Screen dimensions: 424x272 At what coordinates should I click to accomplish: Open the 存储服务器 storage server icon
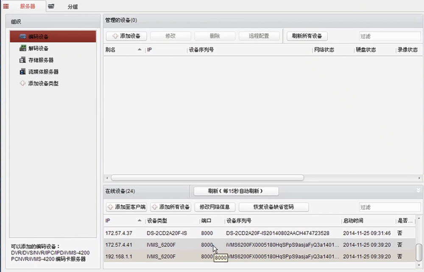(23, 60)
